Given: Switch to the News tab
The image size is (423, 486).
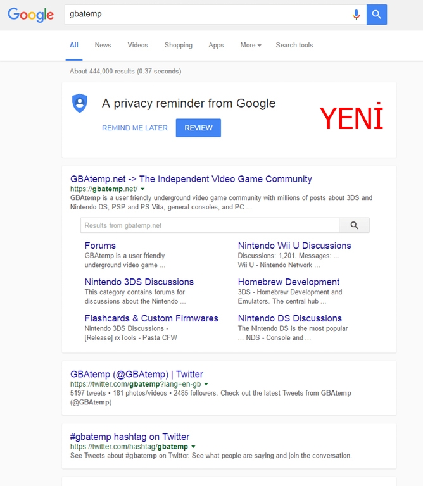Looking at the screenshot, I should (103, 45).
